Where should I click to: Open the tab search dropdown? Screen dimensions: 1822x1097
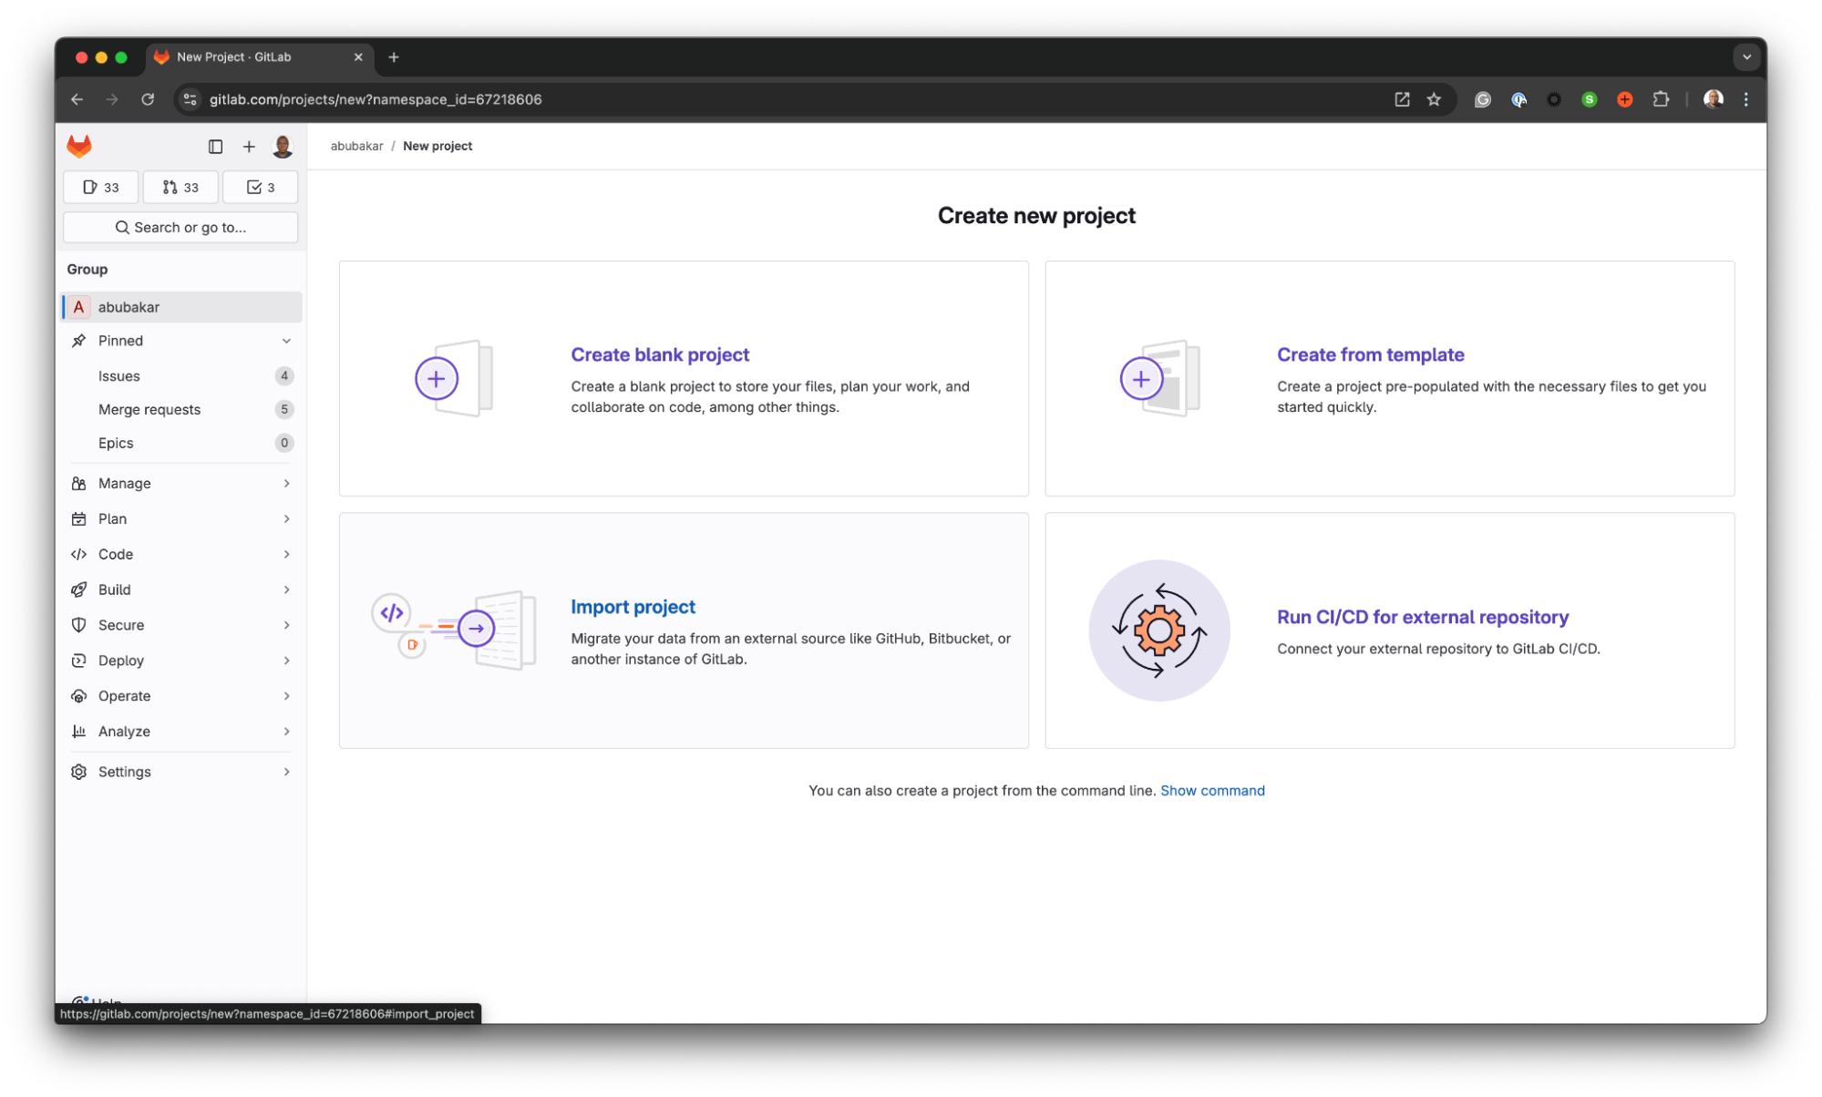pos(1746,56)
